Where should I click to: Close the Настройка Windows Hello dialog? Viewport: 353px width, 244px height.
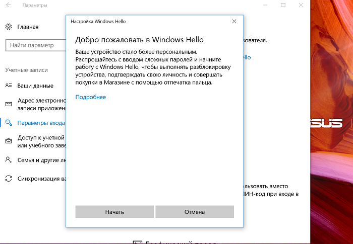coord(234,21)
